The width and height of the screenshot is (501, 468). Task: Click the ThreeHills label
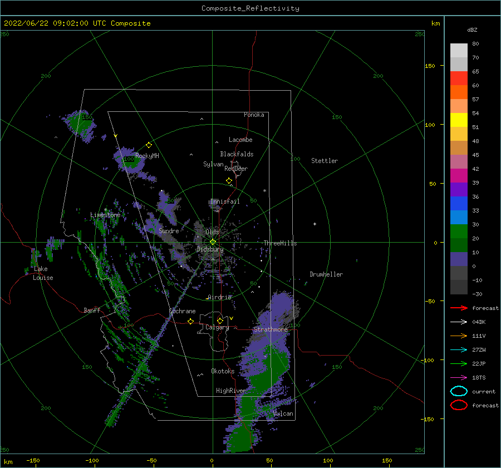tap(280, 243)
